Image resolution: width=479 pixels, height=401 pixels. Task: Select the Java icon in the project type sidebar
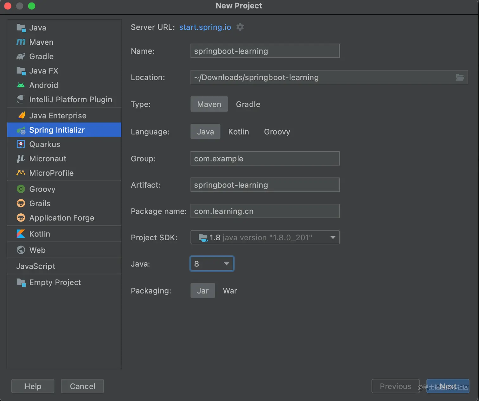[x=21, y=28]
